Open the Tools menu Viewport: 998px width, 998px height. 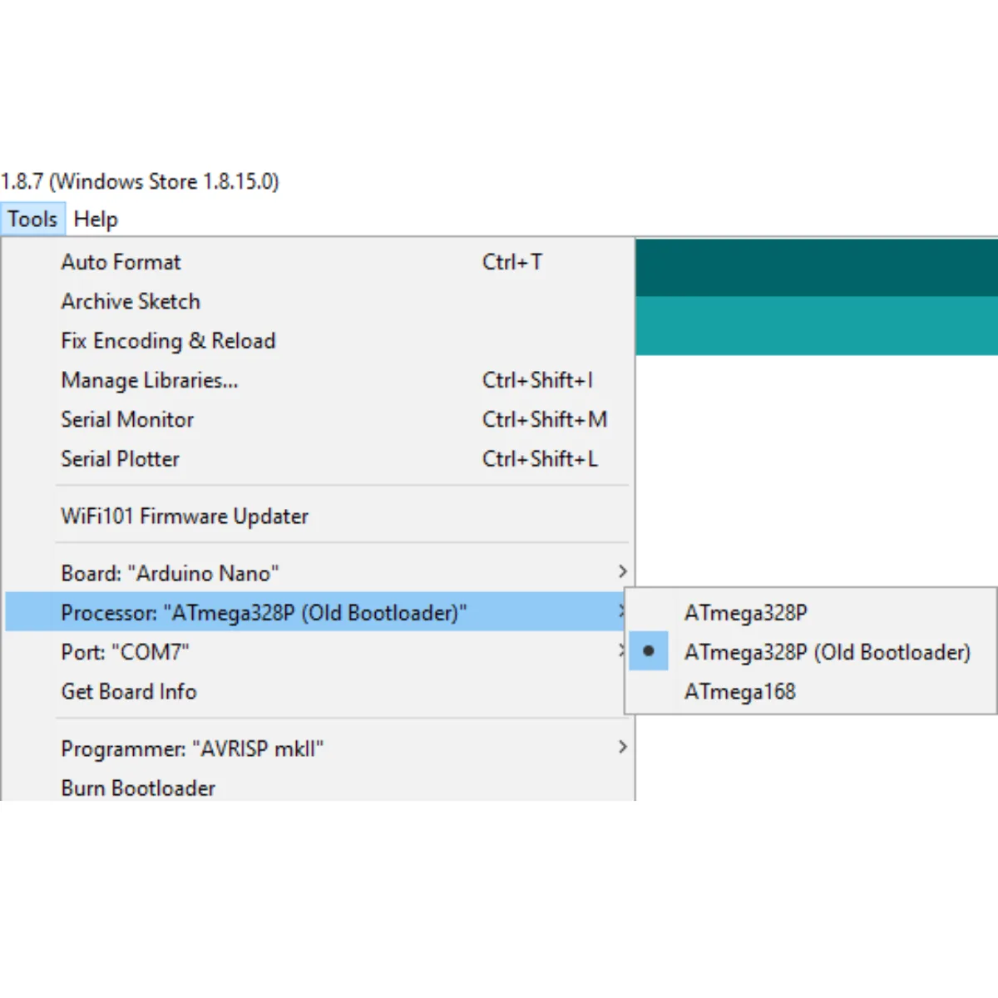32,220
